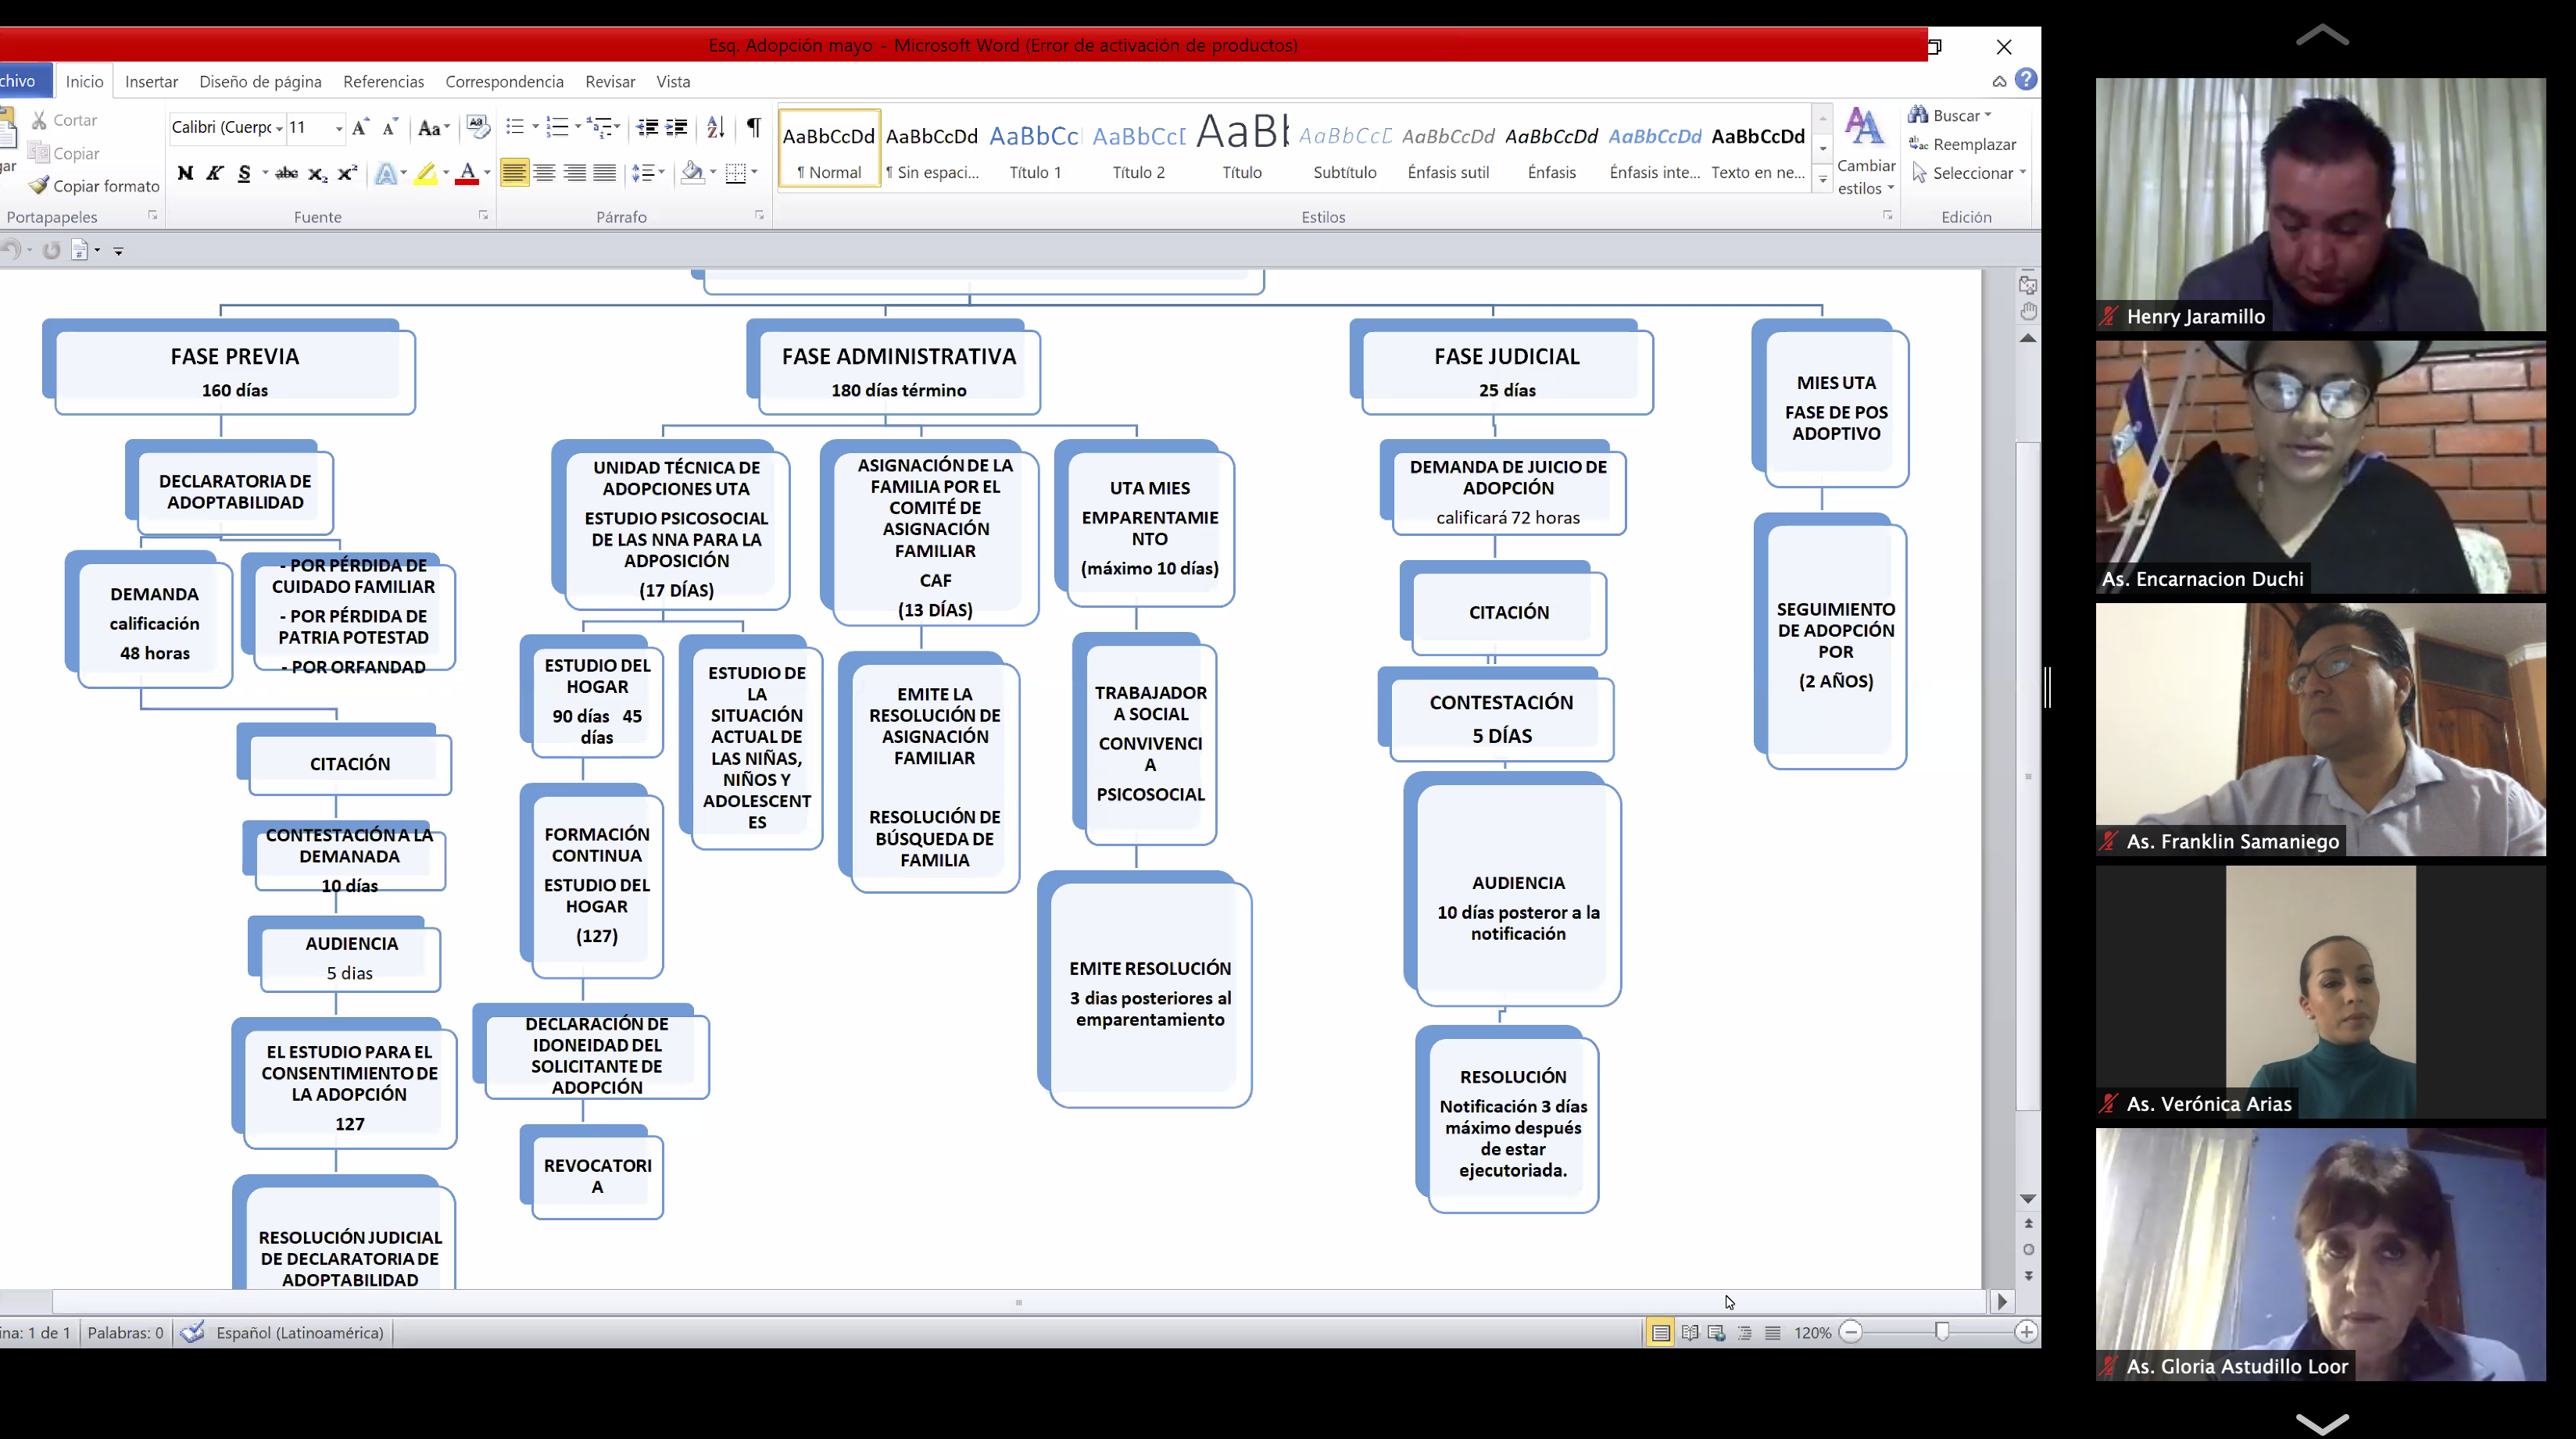The height and width of the screenshot is (1439, 2576).
Task: Click Henry Jaramillo's video thumbnail
Action: (x=2320, y=204)
